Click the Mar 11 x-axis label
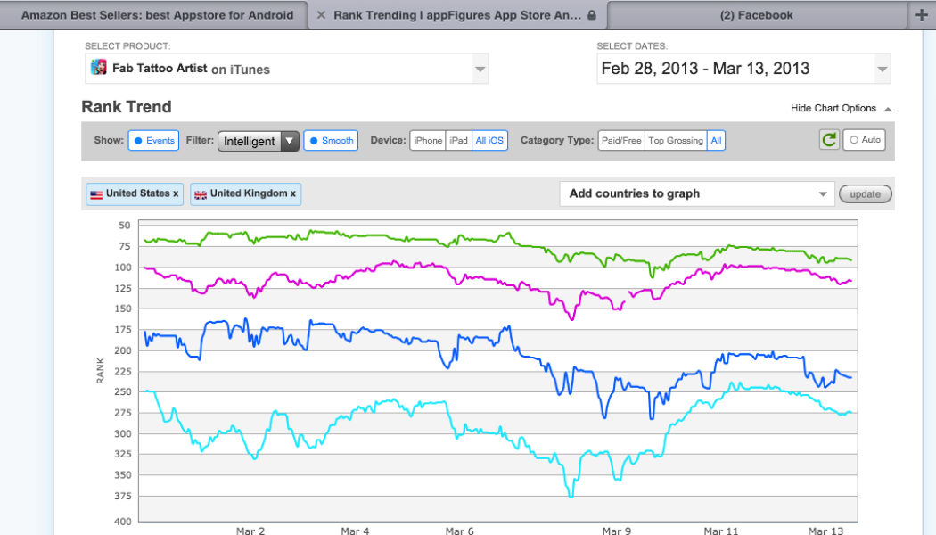The width and height of the screenshot is (936, 535). (720, 531)
